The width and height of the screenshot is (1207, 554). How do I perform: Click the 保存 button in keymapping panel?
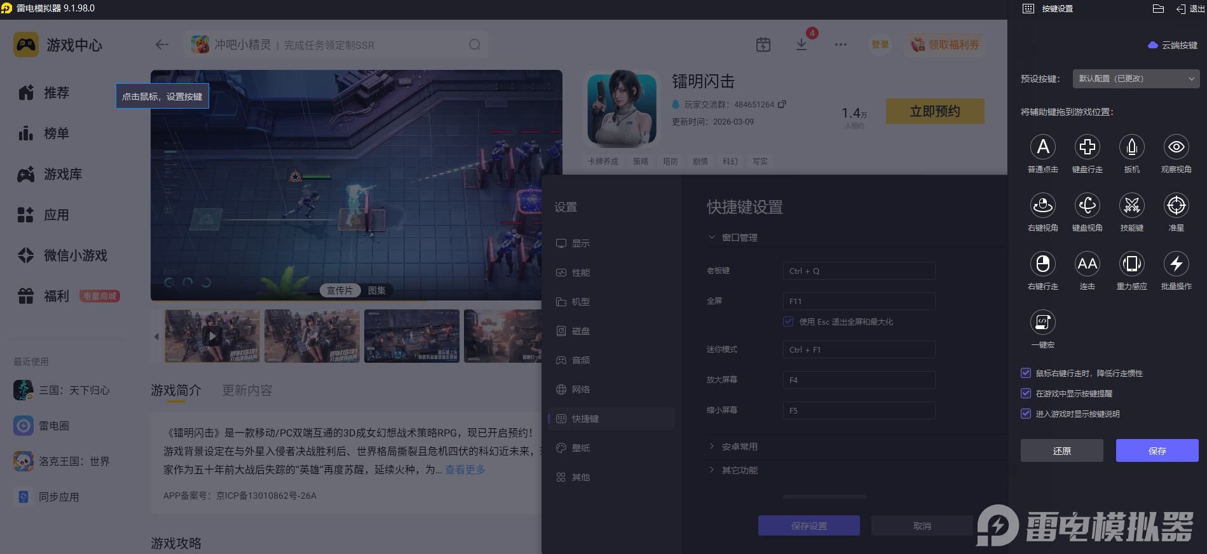(1157, 450)
